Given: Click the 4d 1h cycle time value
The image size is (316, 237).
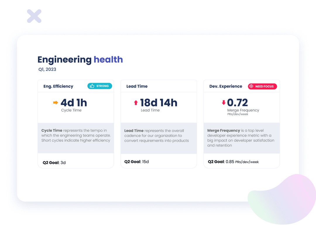Looking at the screenshot, I should 74,103.
